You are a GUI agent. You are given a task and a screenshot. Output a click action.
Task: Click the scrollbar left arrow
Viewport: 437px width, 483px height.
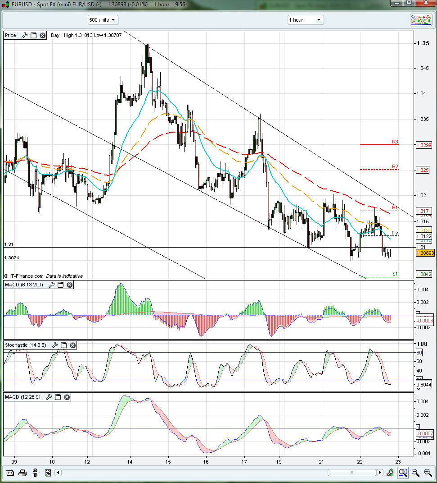(x=58, y=473)
